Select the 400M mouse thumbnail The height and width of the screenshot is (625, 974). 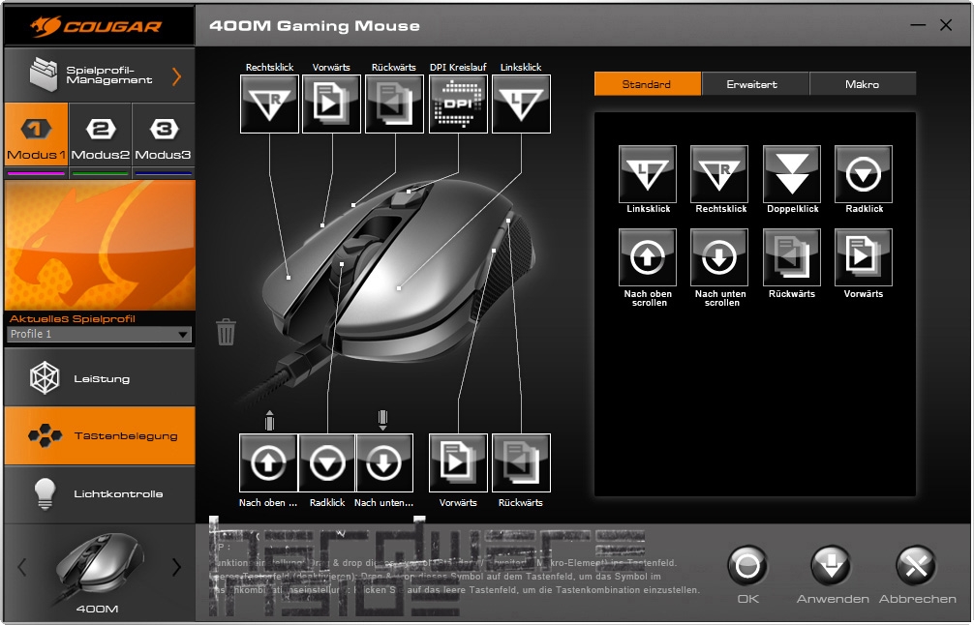pos(100,567)
